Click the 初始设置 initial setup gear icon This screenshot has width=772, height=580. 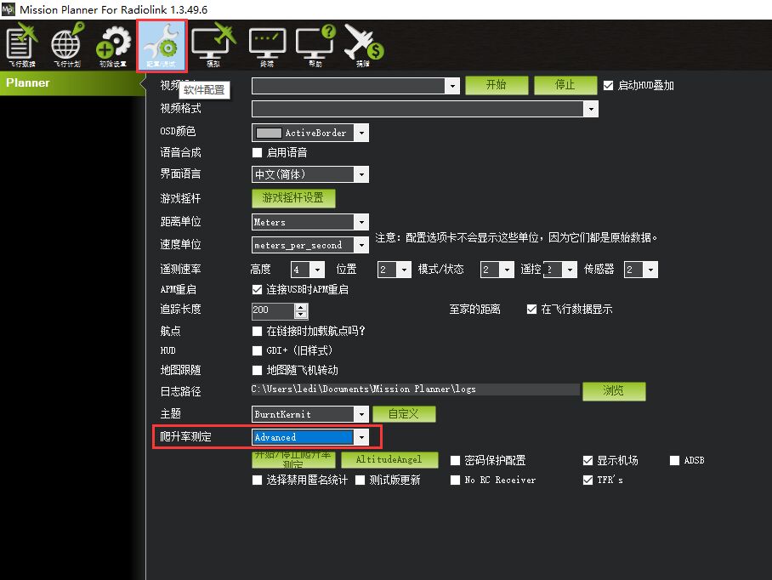click(x=112, y=45)
